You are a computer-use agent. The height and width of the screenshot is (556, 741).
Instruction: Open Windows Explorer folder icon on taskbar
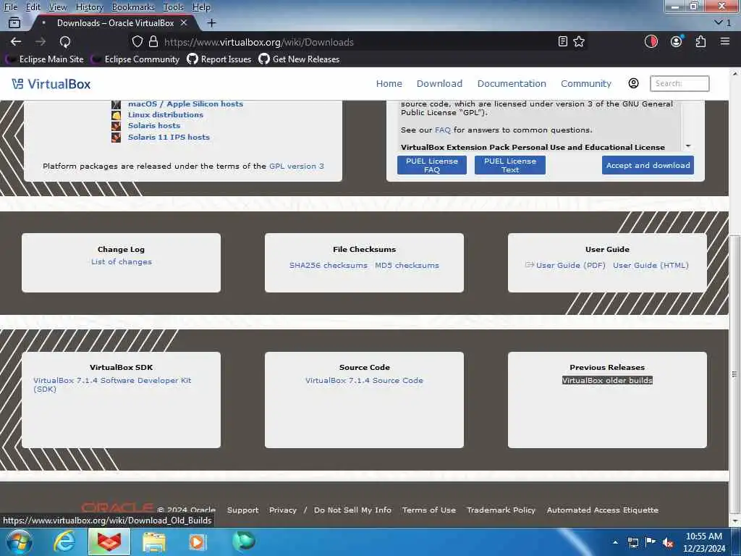coord(154,542)
